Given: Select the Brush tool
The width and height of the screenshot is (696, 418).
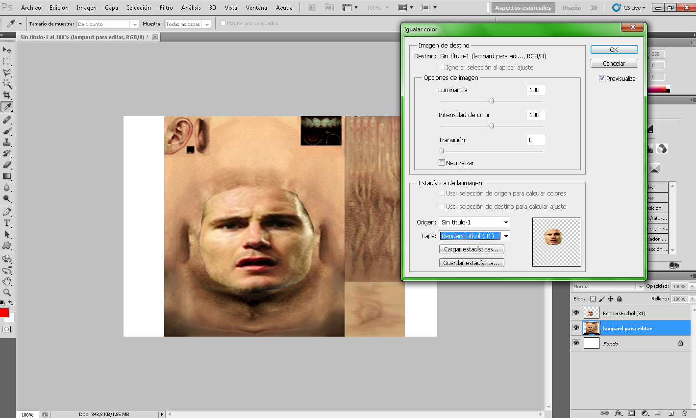Looking at the screenshot, I should pyautogui.click(x=7, y=131).
